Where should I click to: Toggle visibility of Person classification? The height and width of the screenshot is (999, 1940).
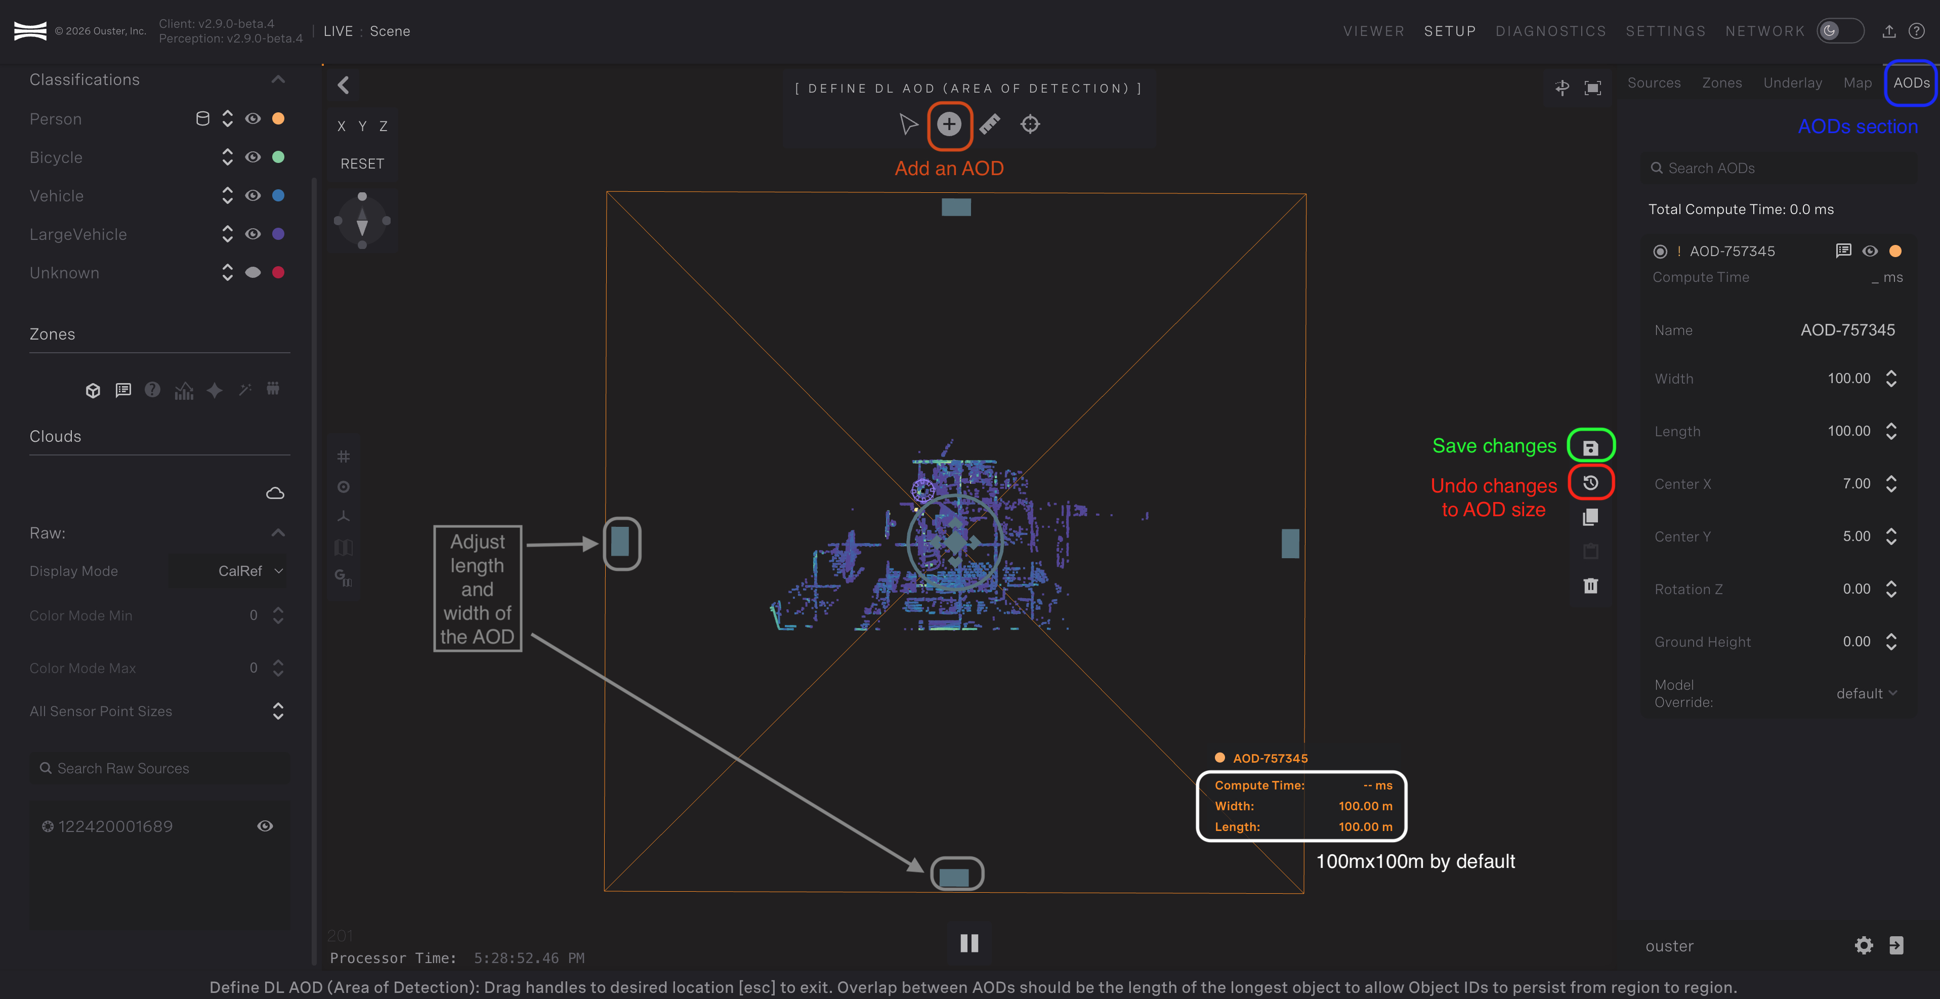[x=253, y=119]
